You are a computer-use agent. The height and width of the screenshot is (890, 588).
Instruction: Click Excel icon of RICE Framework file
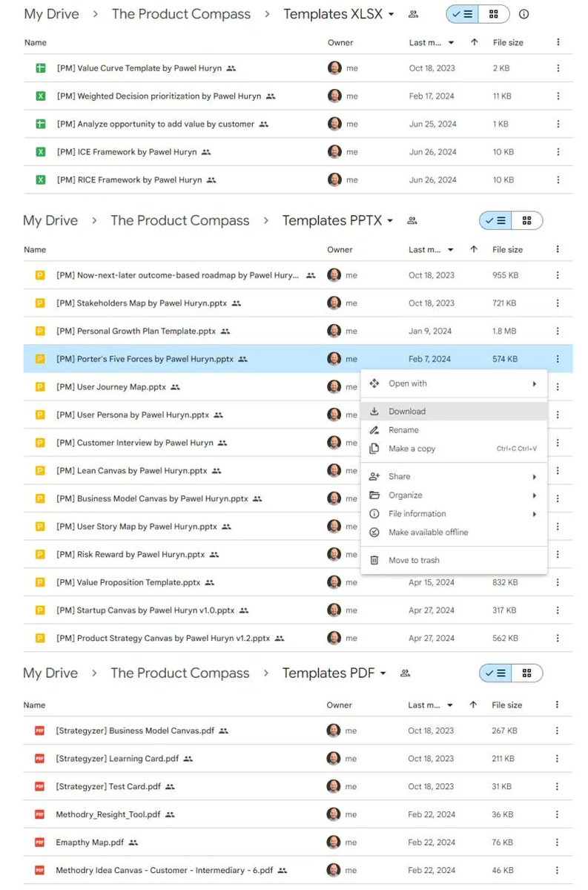pos(41,180)
